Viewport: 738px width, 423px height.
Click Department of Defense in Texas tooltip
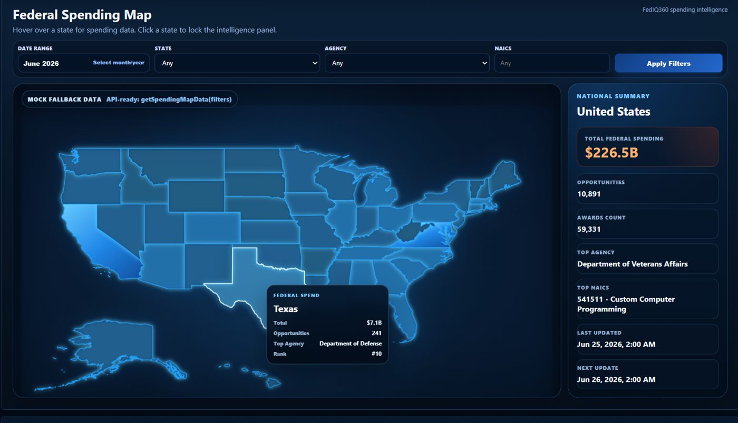point(351,343)
